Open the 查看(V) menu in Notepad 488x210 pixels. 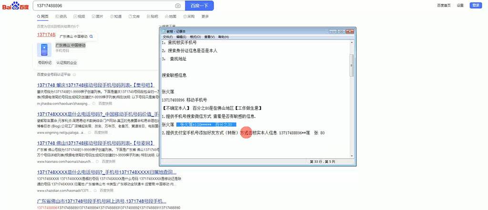210,37
